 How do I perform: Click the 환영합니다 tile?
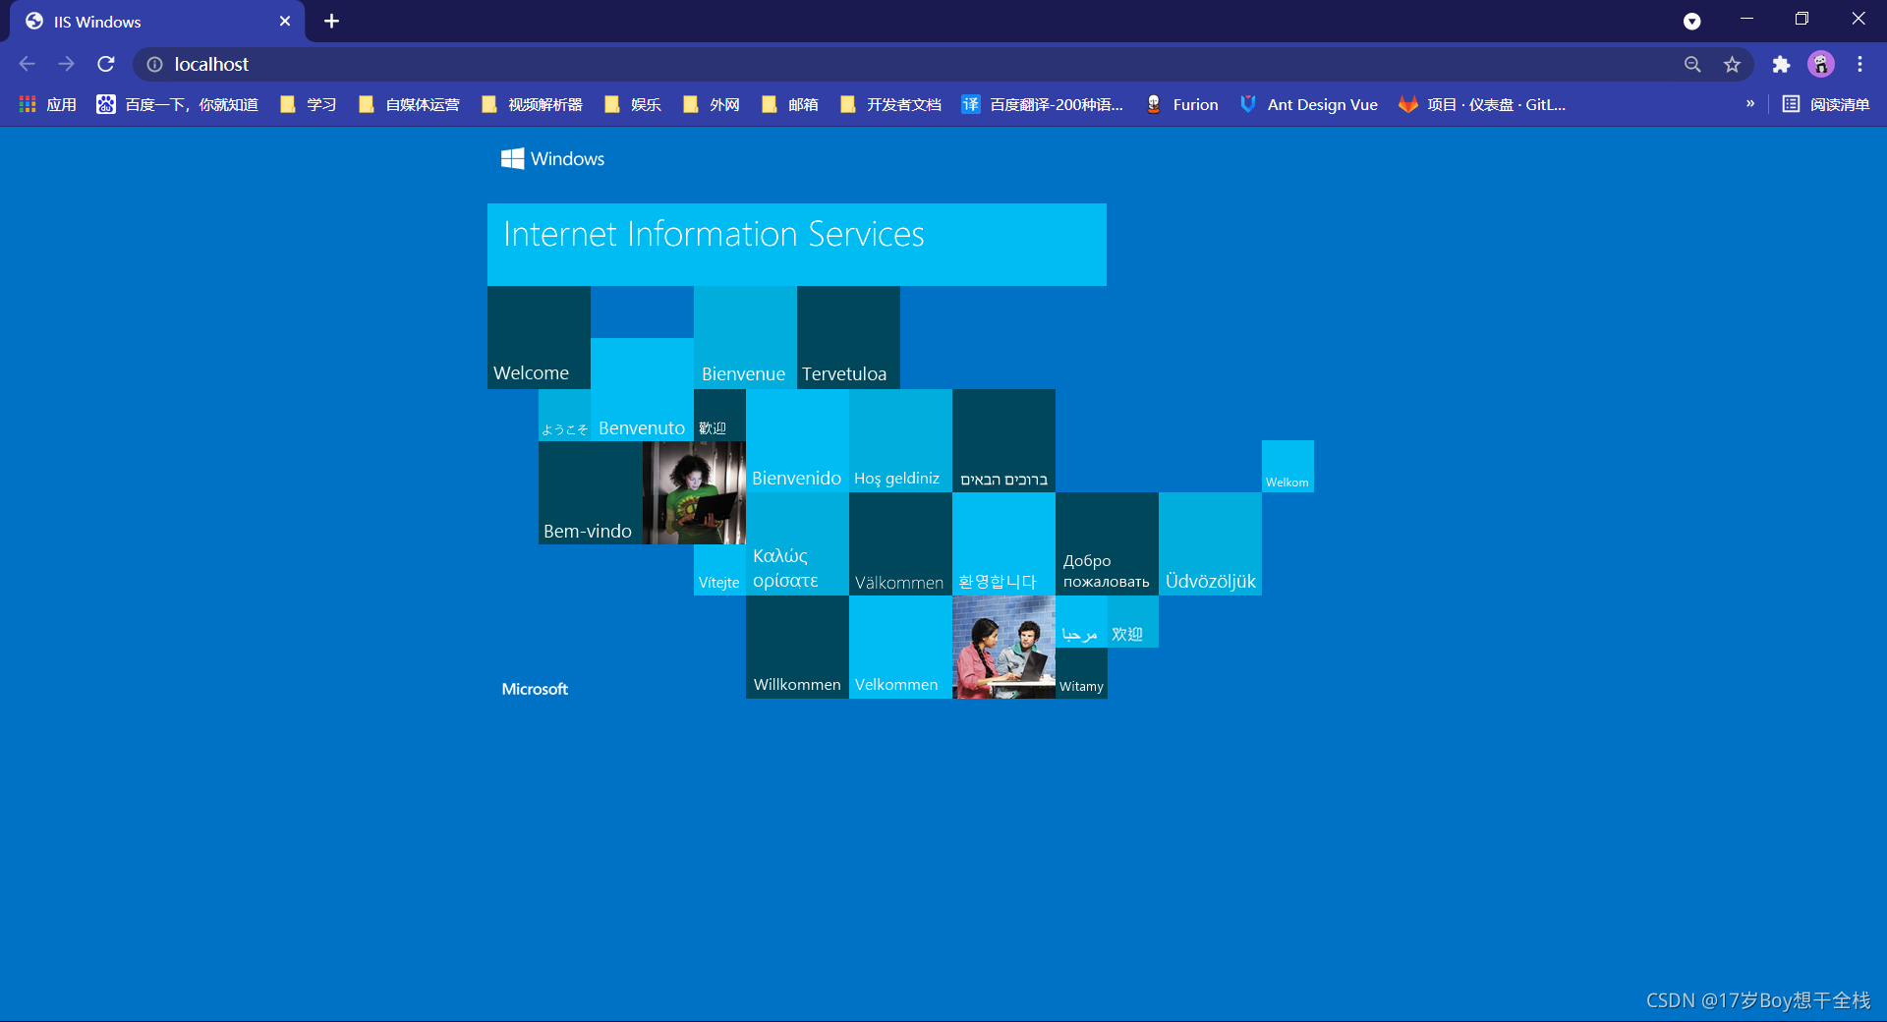click(1003, 543)
